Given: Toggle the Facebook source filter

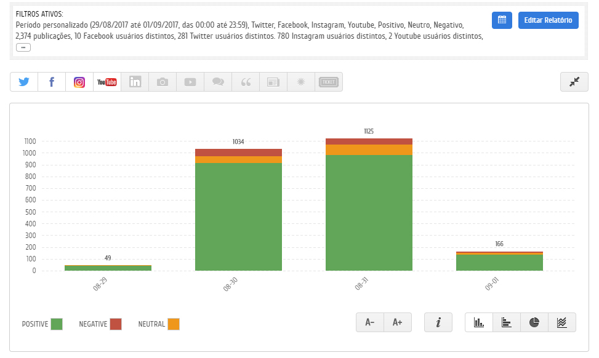Looking at the screenshot, I should (x=52, y=82).
